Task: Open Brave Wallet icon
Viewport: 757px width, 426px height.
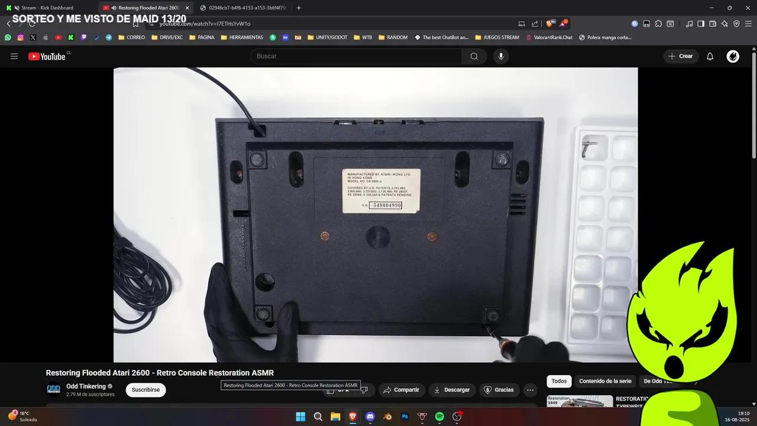Action: pos(713,24)
